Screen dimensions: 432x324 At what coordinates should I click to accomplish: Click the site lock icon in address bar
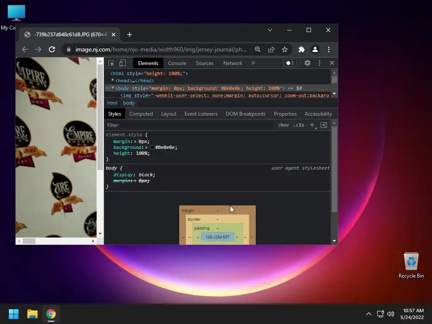pyautogui.click(x=69, y=50)
